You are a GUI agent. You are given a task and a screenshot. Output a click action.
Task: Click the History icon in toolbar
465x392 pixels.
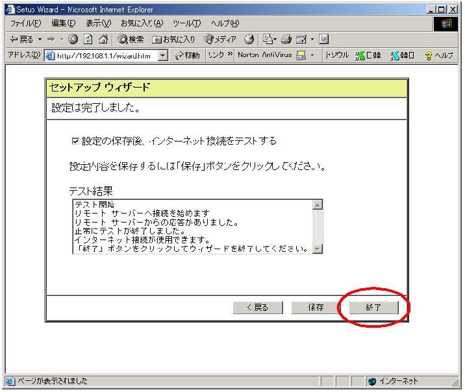(x=249, y=40)
